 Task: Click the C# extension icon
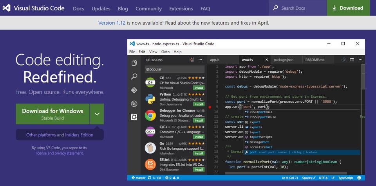pyautogui.click(x=150, y=82)
